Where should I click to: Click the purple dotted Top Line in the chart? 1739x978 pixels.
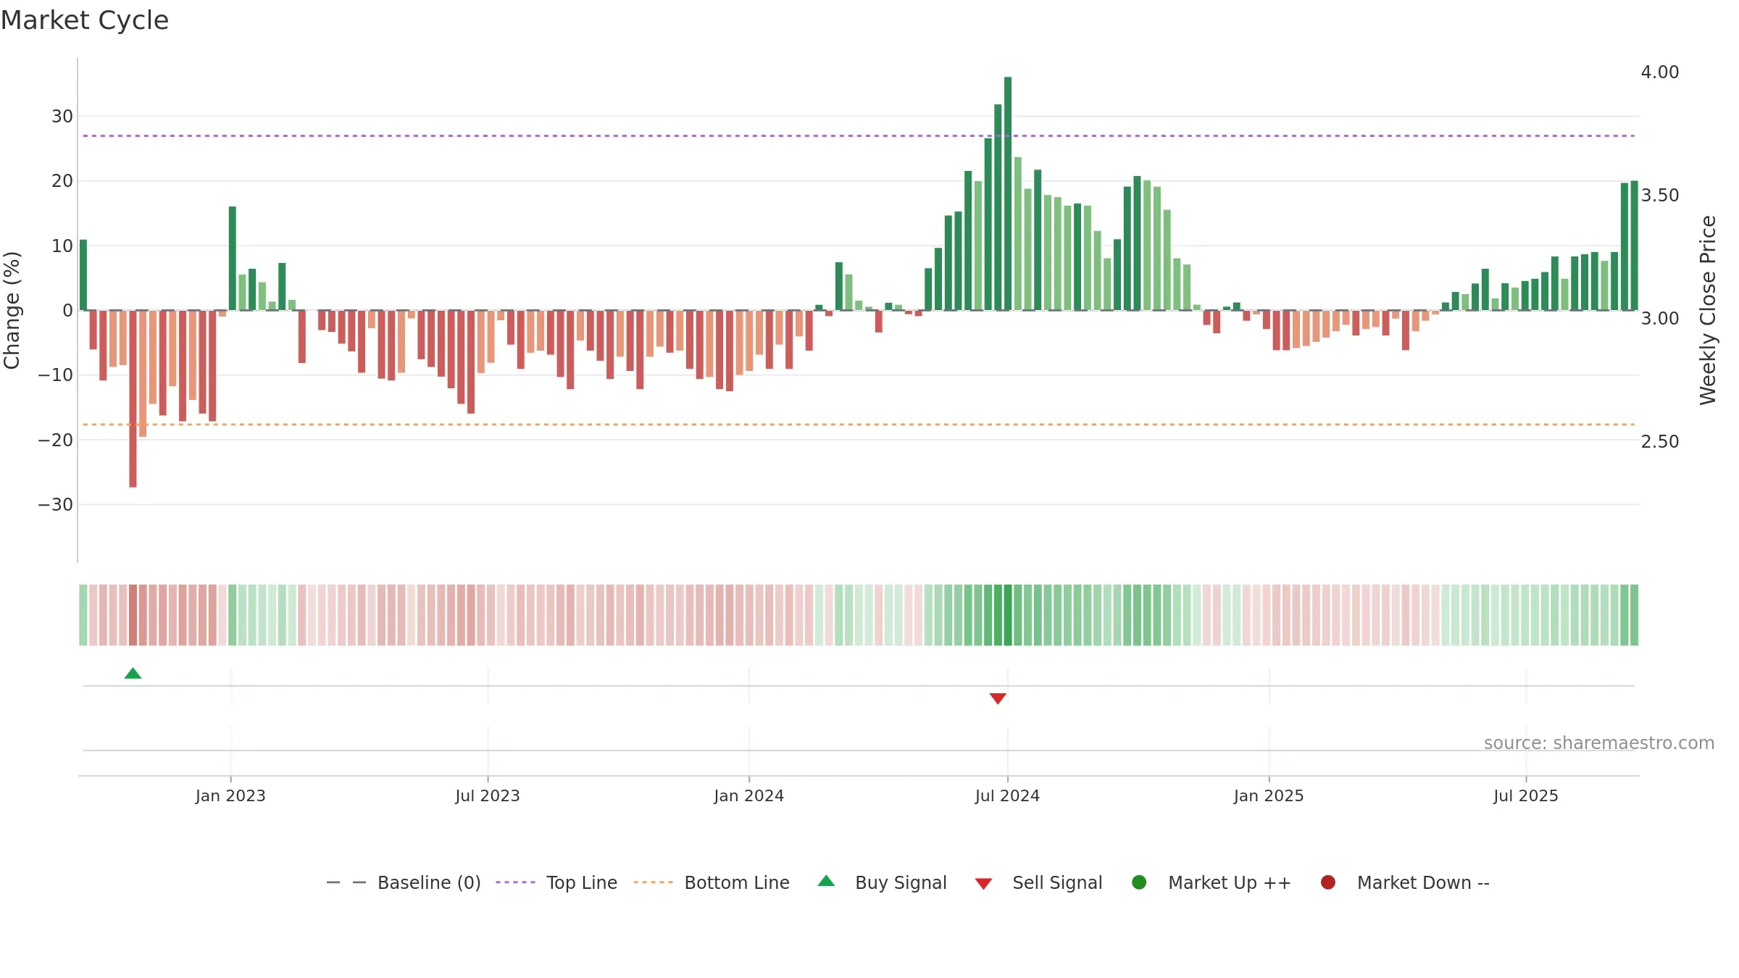pyautogui.click(x=859, y=135)
